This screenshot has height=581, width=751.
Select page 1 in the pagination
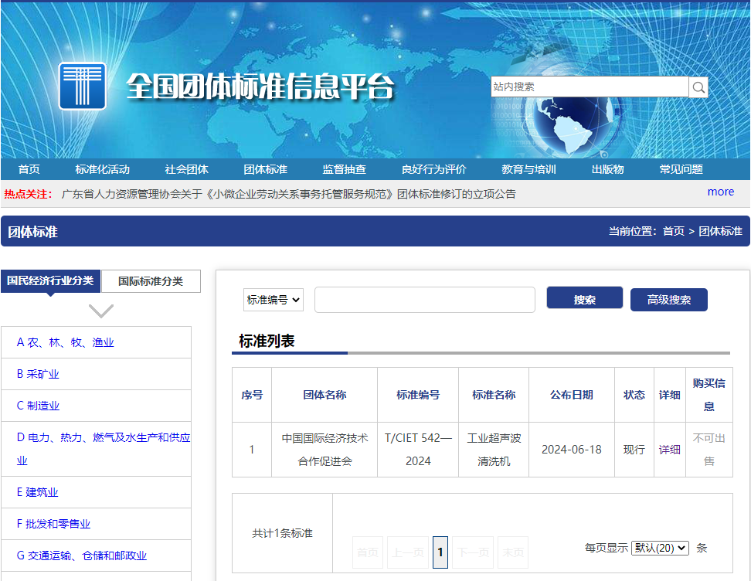(x=440, y=552)
